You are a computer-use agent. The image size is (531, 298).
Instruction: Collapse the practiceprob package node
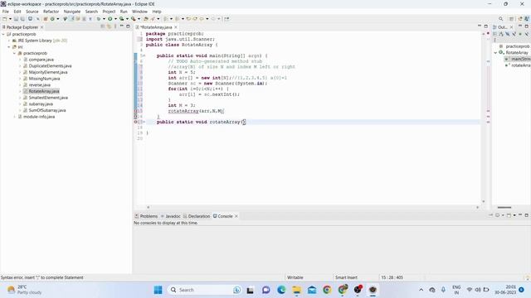tap(15, 53)
